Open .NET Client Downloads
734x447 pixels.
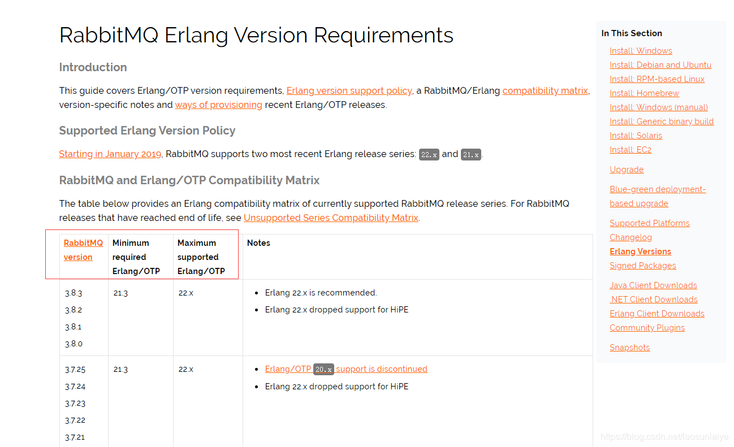tap(654, 300)
